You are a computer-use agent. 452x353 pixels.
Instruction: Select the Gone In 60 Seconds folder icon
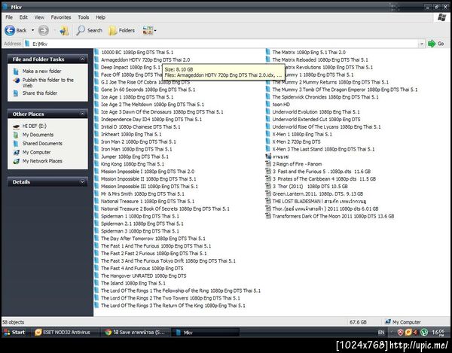[x=96, y=90]
